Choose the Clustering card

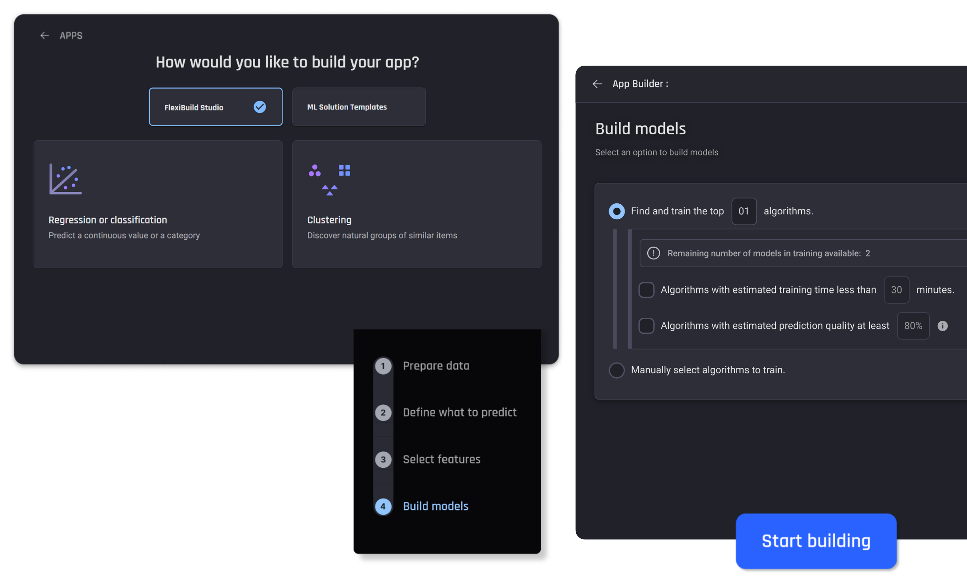pos(417,204)
